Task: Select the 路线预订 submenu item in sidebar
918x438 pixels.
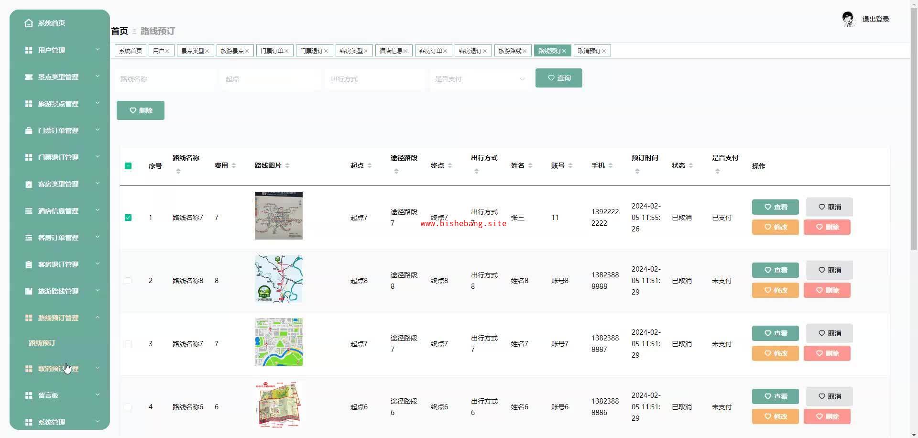Action: tap(42, 343)
